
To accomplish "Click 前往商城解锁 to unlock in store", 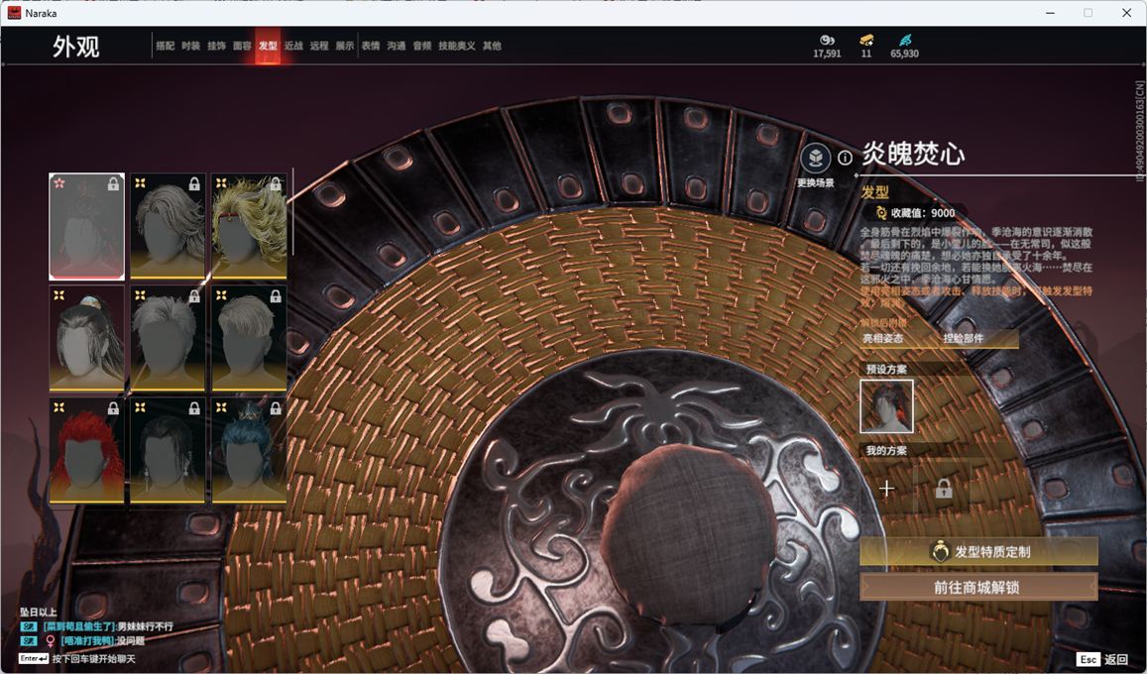I will pyautogui.click(x=978, y=587).
